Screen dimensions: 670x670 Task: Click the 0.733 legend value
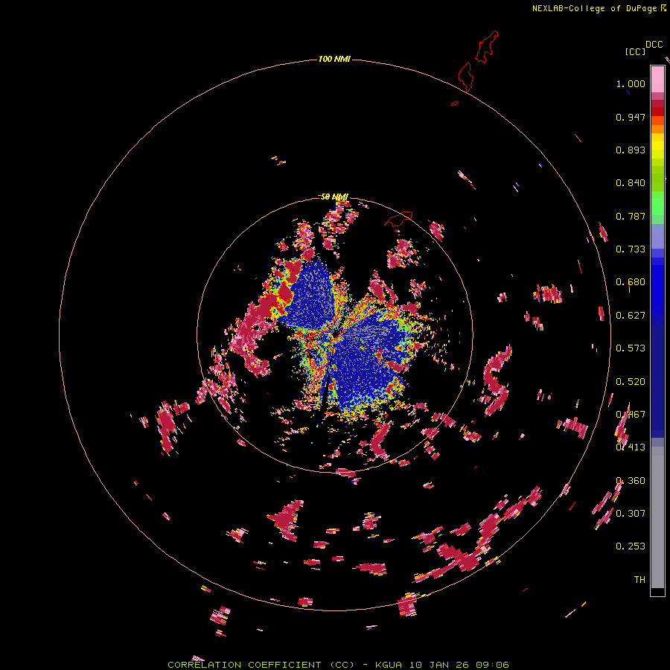631,249
